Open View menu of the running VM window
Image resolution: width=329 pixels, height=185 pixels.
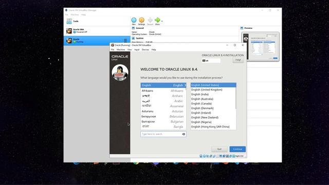pos(130,50)
